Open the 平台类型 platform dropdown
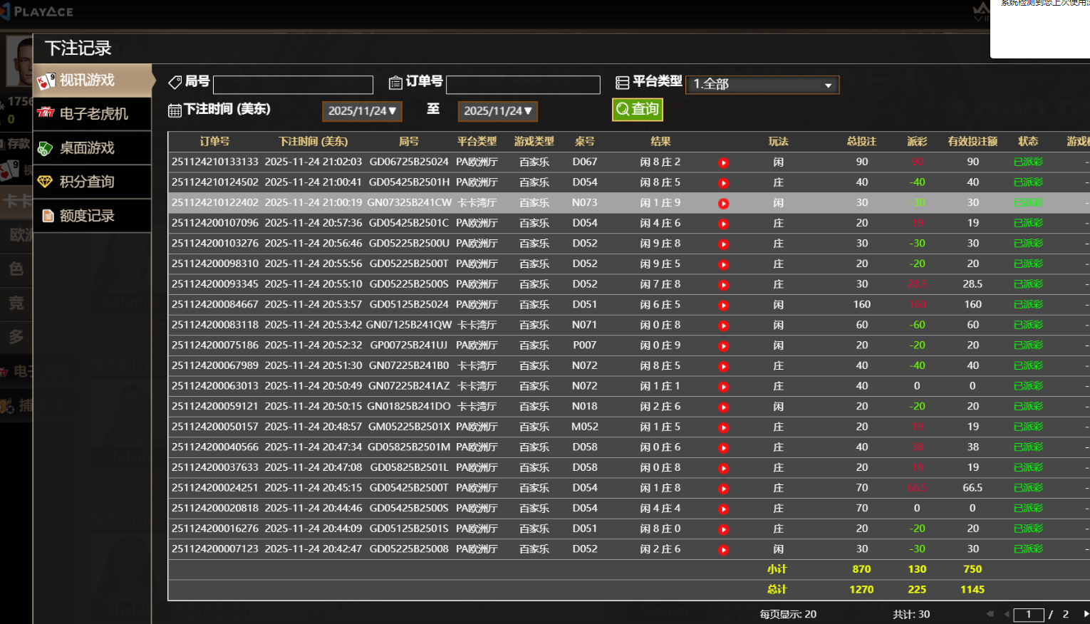Image resolution: width=1090 pixels, height=624 pixels. point(762,85)
